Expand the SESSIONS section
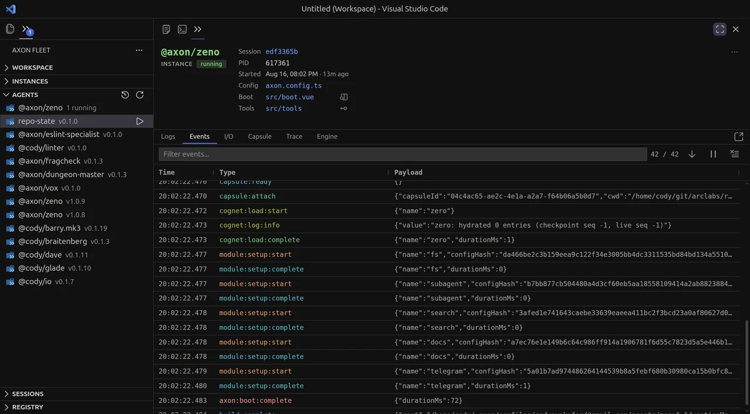This screenshot has height=414, width=750. pyautogui.click(x=76, y=393)
